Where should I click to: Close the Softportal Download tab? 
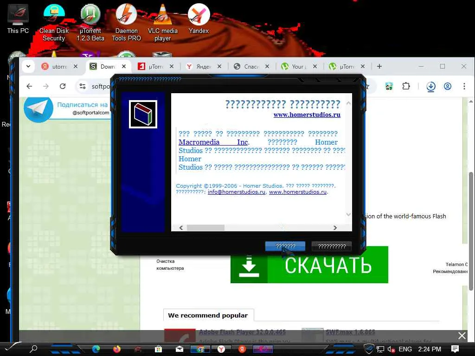point(124,66)
